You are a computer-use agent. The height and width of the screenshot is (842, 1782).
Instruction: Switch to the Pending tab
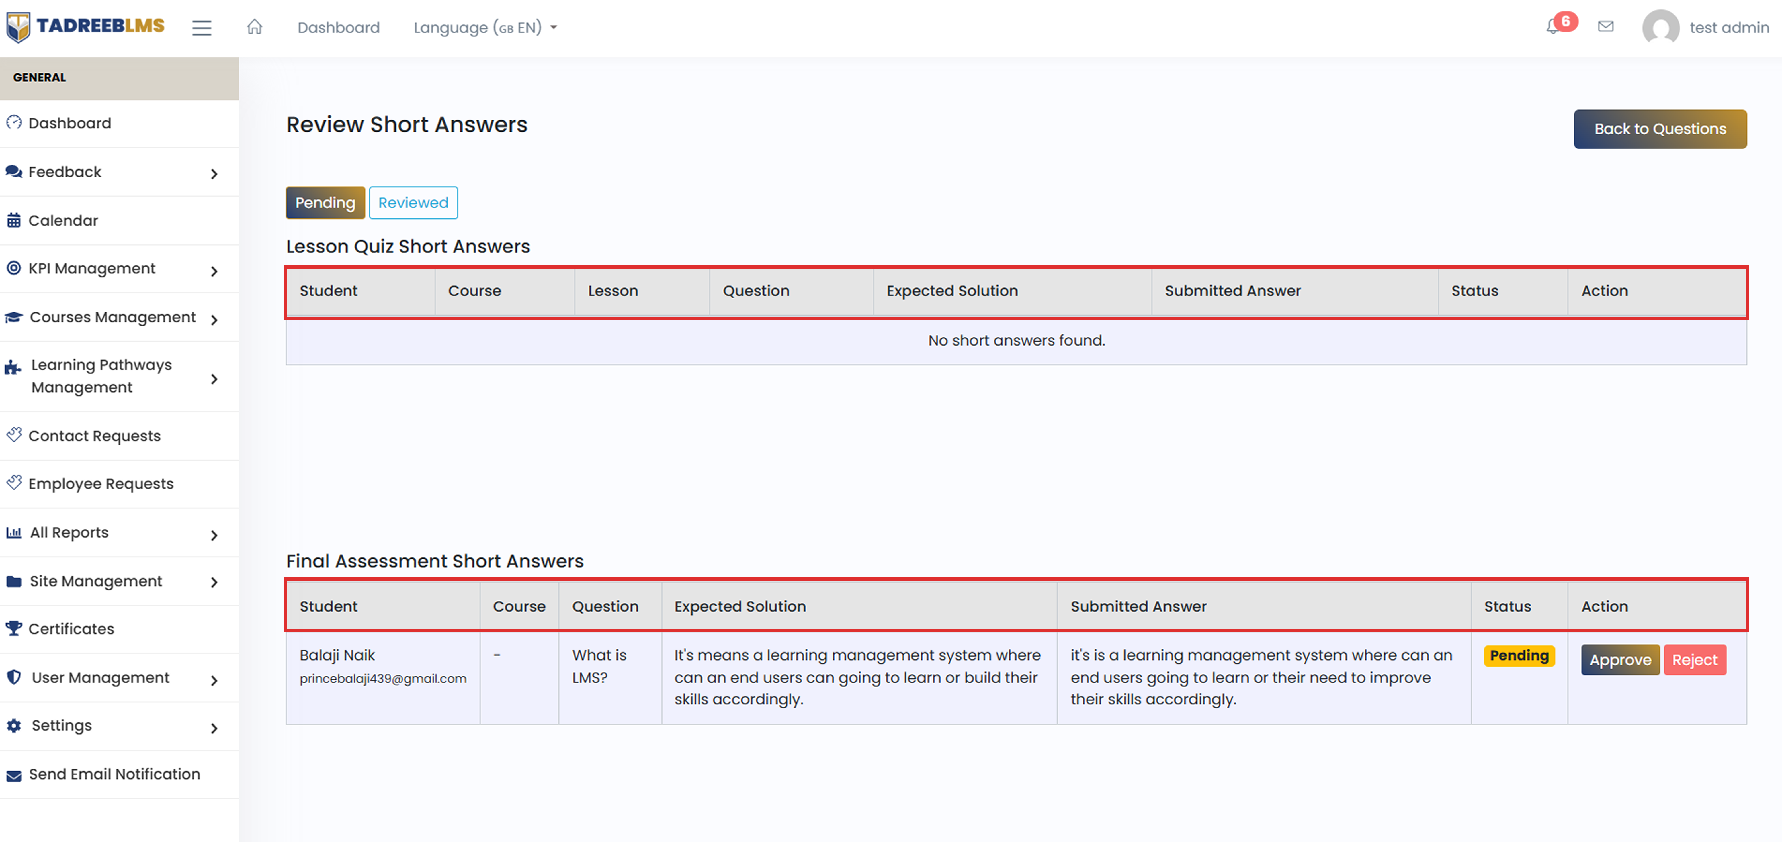(x=325, y=203)
